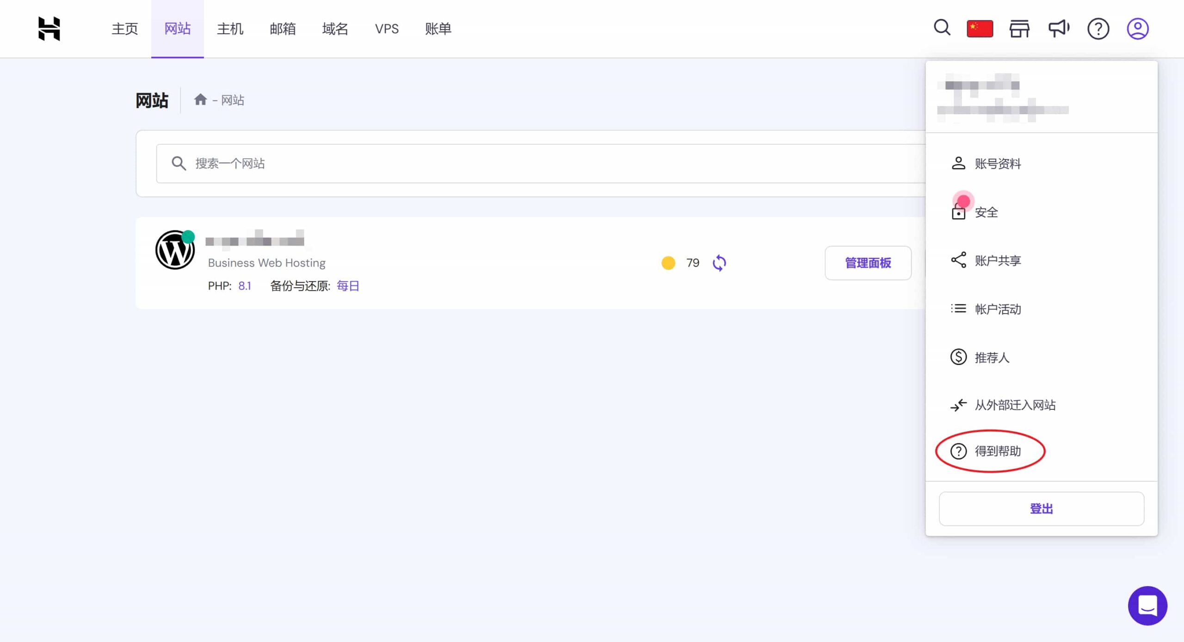Screen dimensions: 1184x642
Task: Switch to the 域名 tab
Action: (x=335, y=29)
